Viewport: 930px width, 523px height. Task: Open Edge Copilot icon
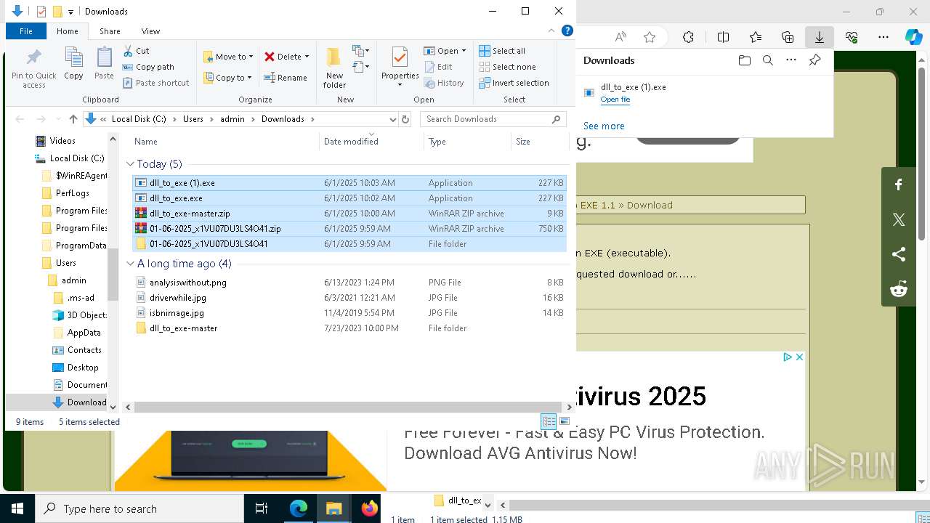point(913,37)
